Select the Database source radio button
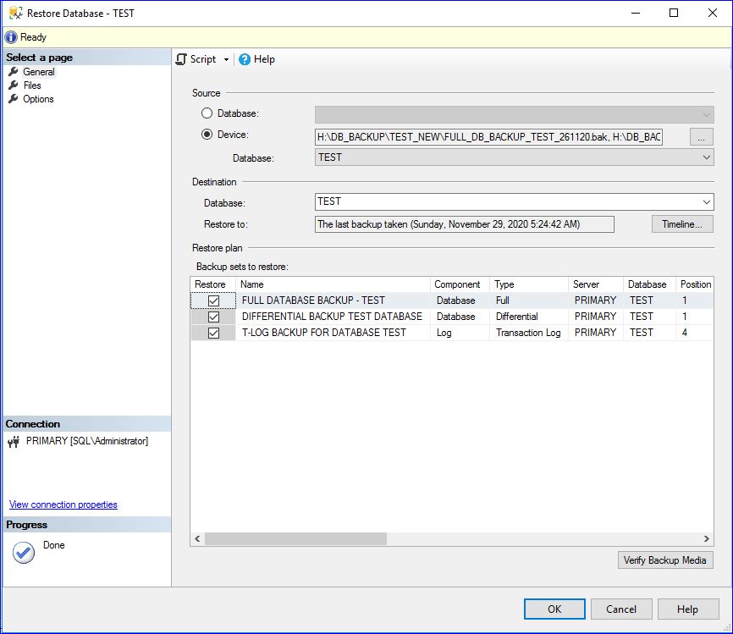This screenshot has width=733, height=634. click(x=207, y=113)
